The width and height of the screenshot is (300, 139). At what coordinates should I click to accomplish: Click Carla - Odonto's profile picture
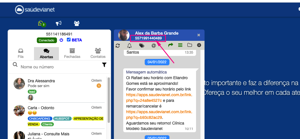point(19,110)
